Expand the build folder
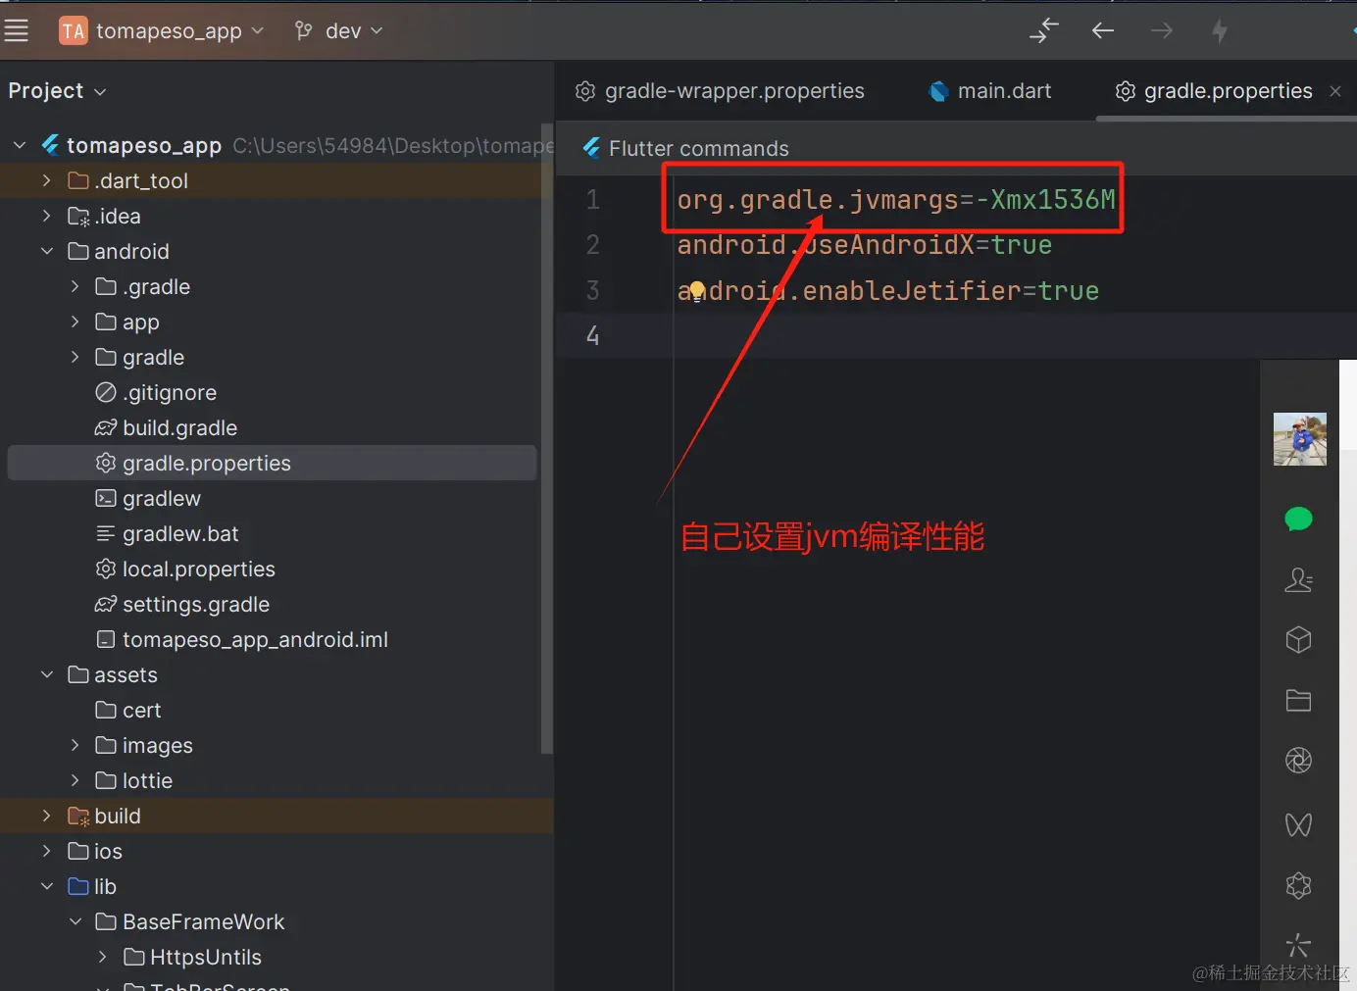This screenshot has width=1357, height=991. coord(46,816)
